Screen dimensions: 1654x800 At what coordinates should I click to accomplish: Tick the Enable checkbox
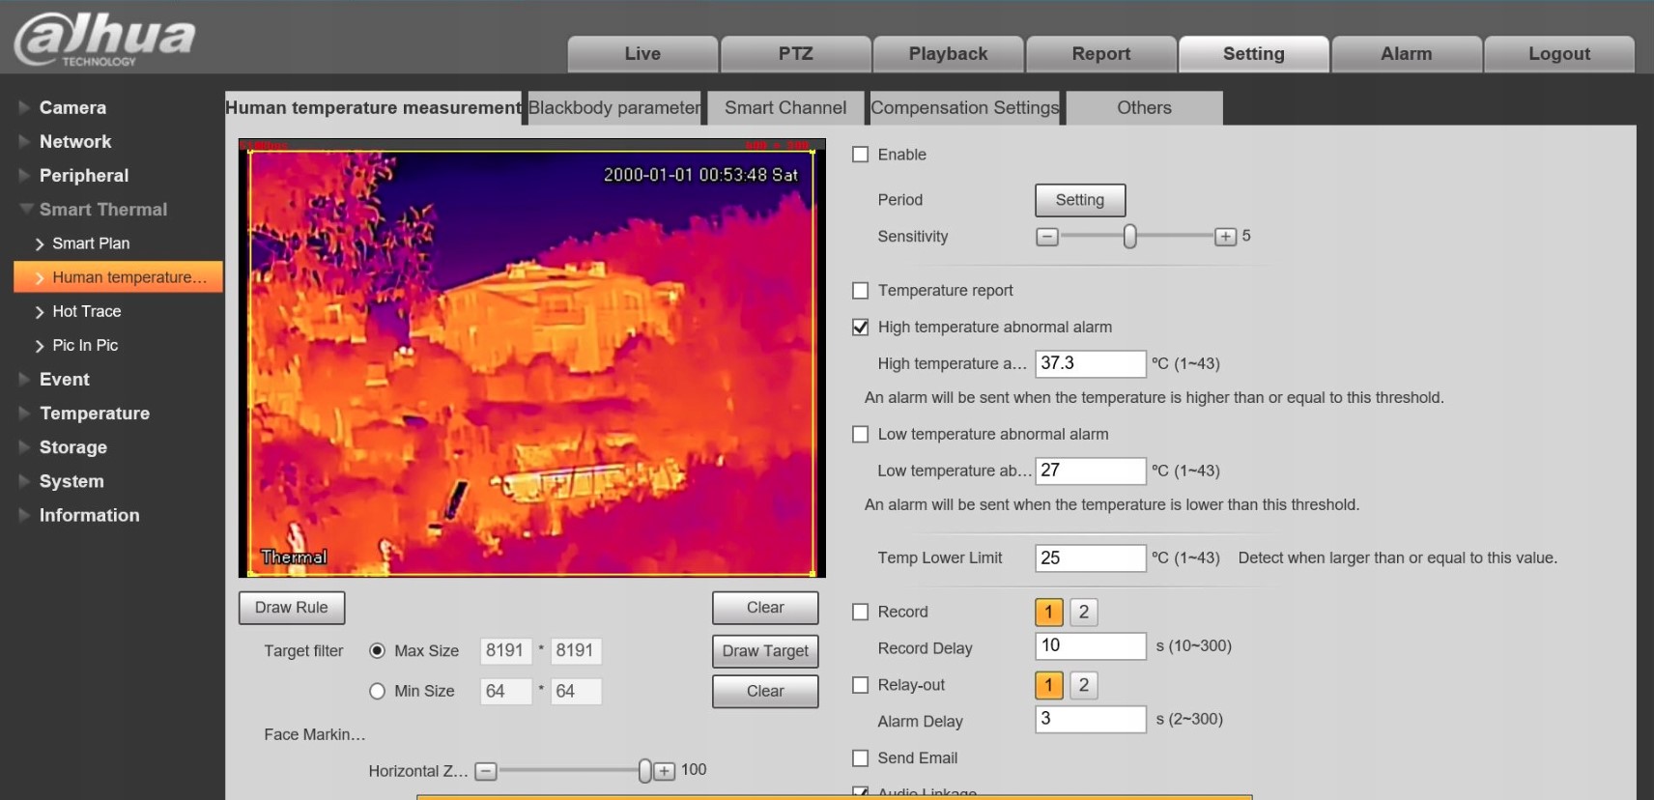click(x=861, y=155)
